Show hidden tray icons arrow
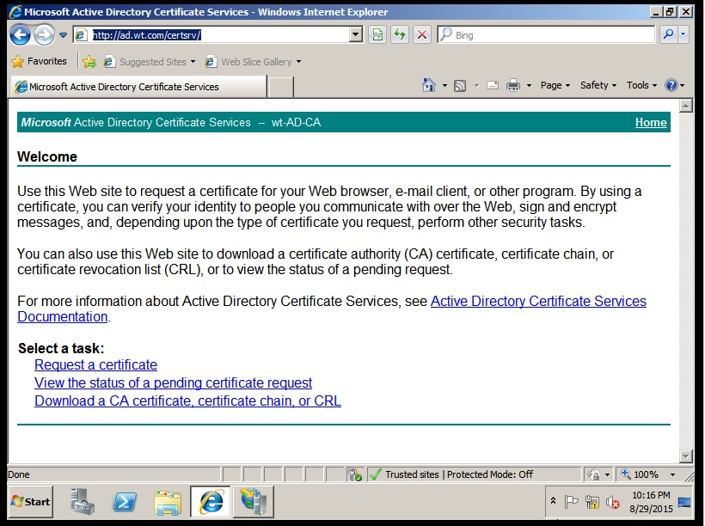The height and width of the screenshot is (526, 705). click(554, 501)
